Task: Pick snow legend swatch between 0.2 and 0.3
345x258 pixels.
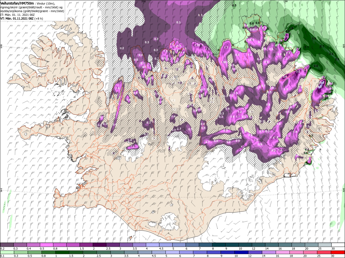Action: tap(7, 245)
